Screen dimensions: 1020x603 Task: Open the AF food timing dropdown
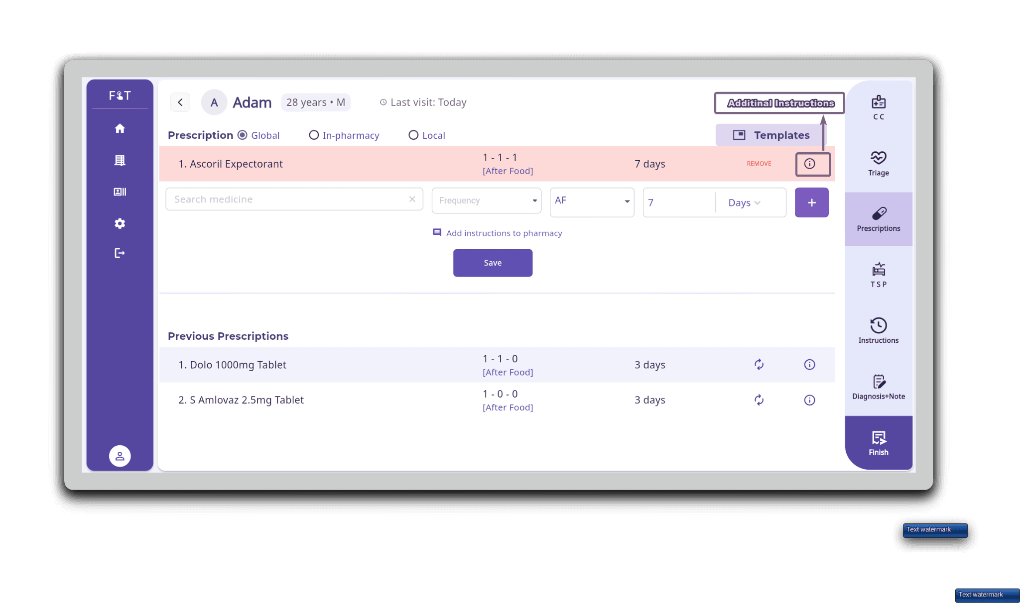click(x=592, y=202)
